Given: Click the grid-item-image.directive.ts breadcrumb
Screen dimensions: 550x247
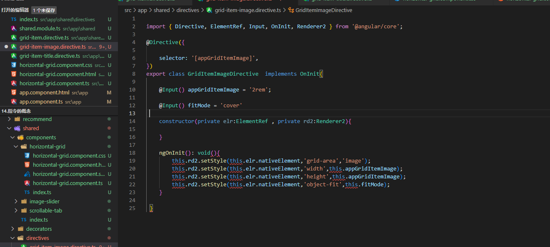Looking at the screenshot, I should (248, 10).
